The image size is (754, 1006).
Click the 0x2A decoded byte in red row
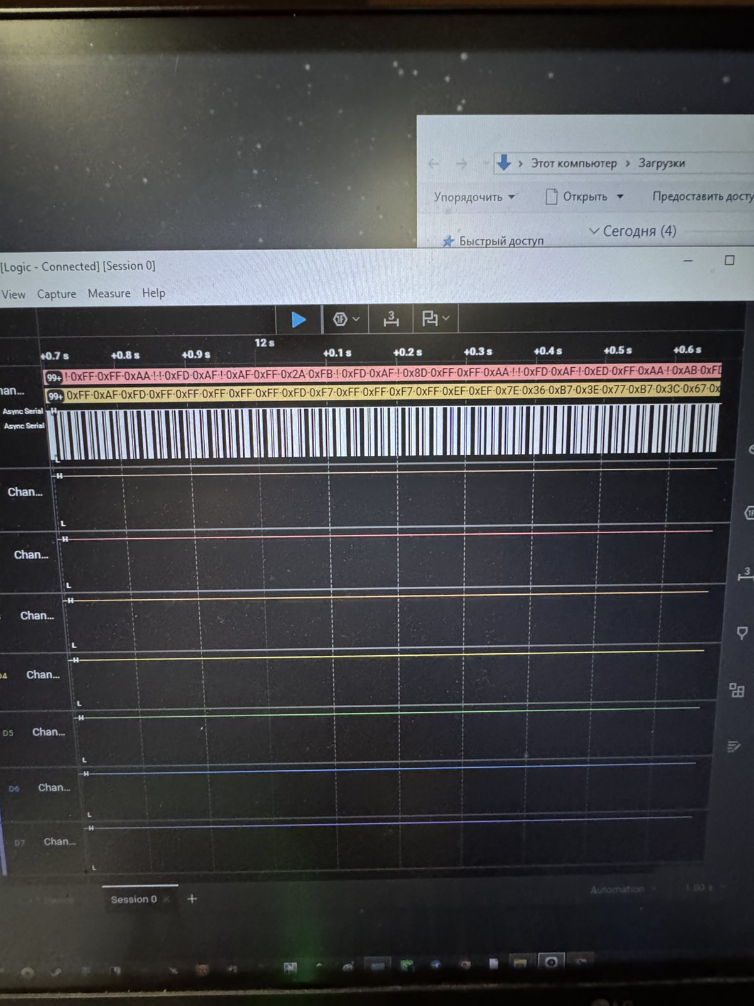pos(293,375)
